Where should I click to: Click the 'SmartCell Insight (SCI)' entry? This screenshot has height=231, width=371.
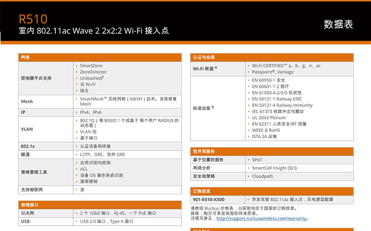274,168
